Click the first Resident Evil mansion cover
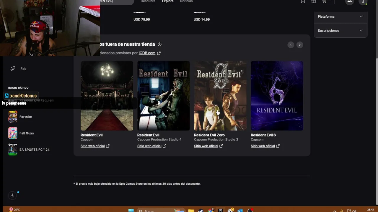The width and height of the screenshot is (378, 212). point(107,96)
